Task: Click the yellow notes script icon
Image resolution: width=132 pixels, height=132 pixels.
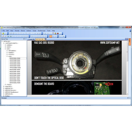Action: 55,34
